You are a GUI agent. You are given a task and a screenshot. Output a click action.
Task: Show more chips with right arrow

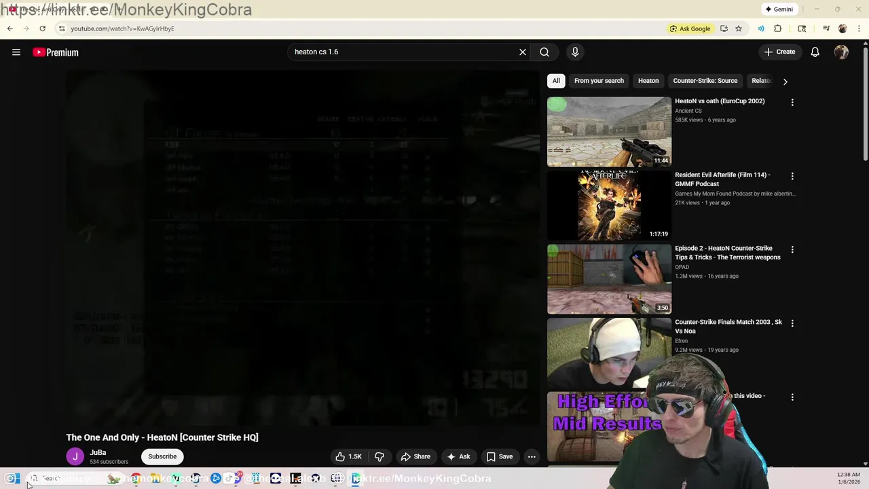click(x=785, y=81)
